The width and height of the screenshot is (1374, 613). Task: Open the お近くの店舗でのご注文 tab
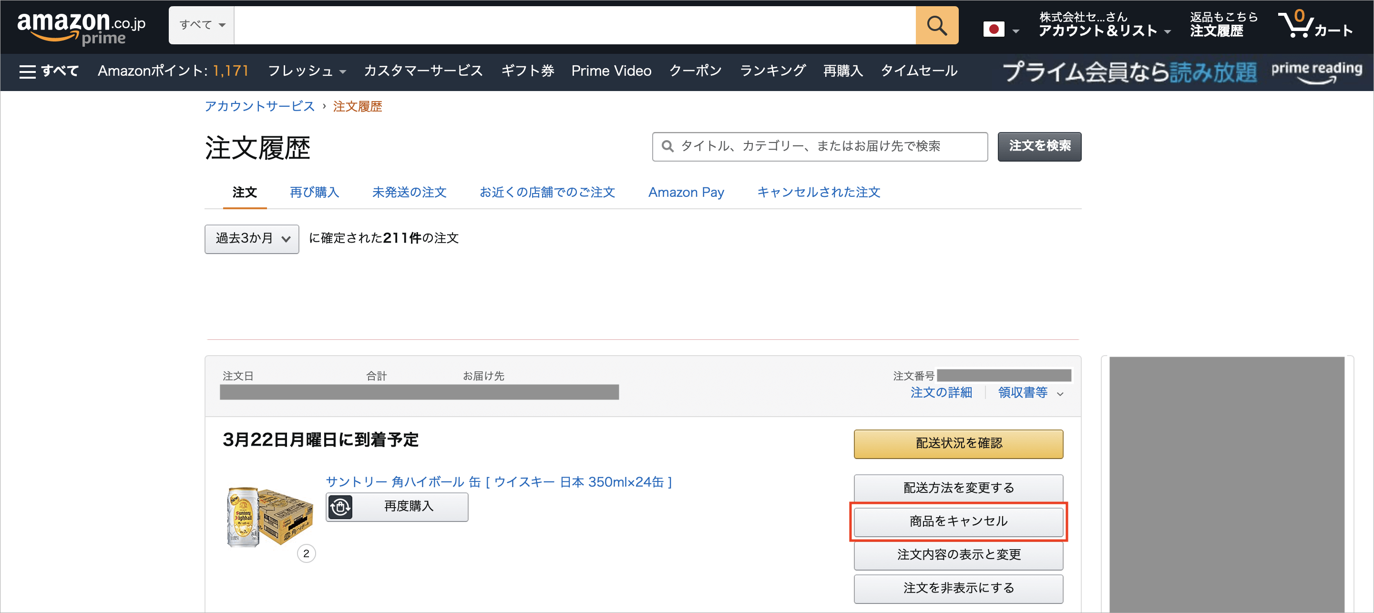(547, 193)
